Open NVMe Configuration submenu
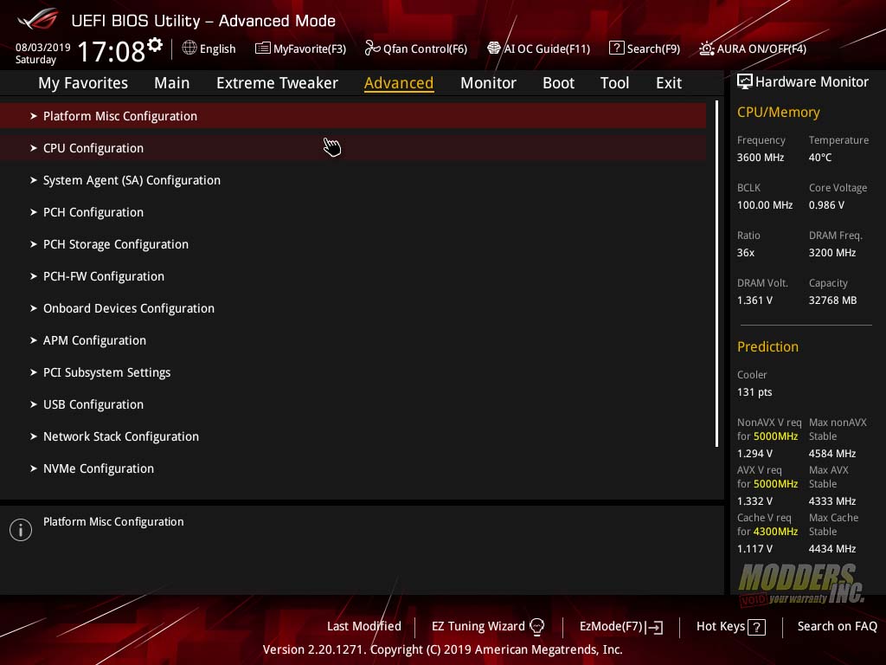Viewport: 886px width, 665px height. [353, 468]
